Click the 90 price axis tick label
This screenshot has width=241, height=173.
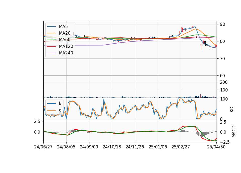click(222, 24)
